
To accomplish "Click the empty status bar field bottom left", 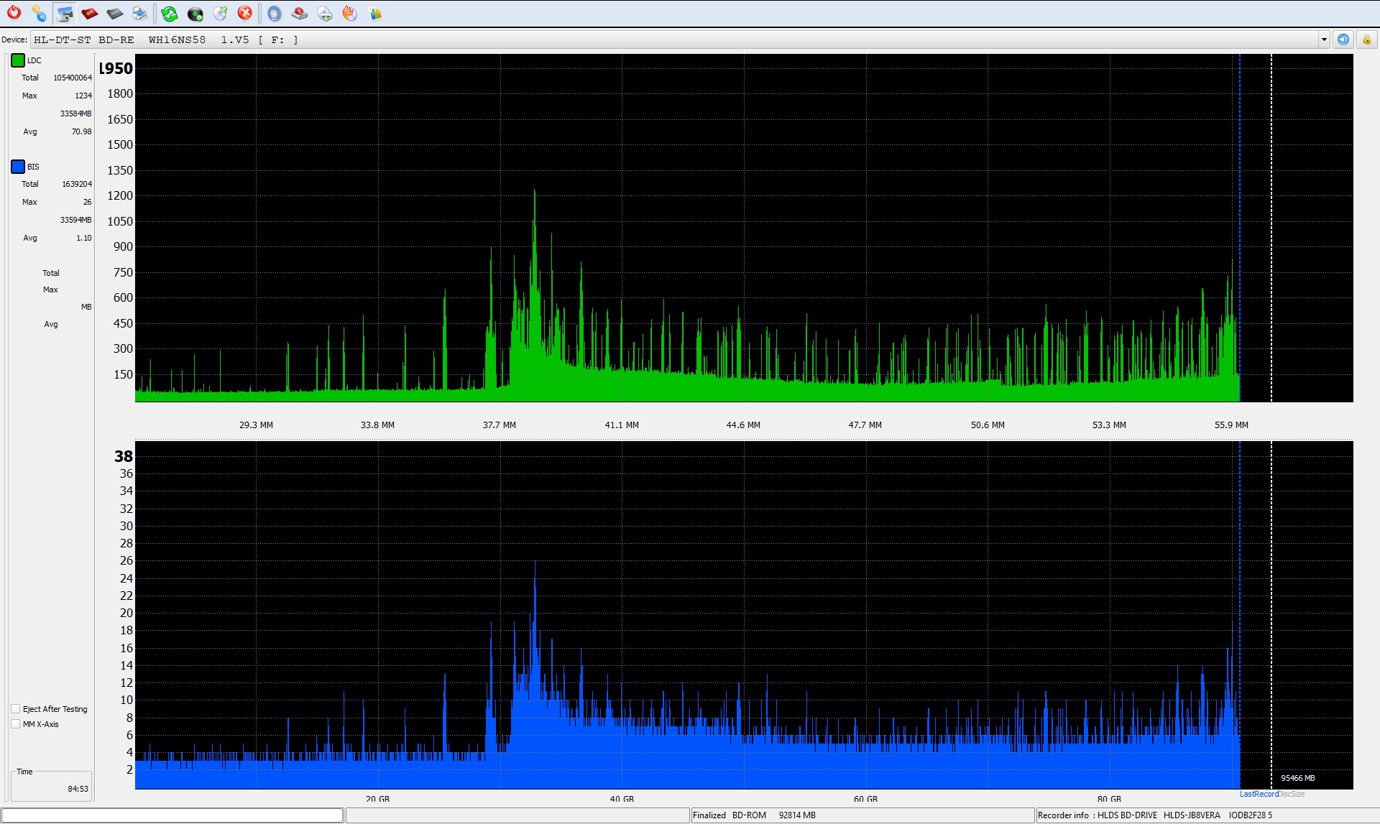I will coord(172,815).
